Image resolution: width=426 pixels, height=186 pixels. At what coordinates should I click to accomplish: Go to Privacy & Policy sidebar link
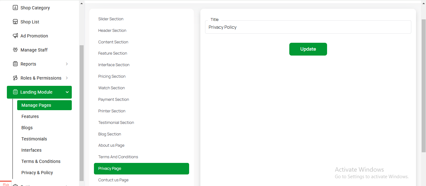37,173
